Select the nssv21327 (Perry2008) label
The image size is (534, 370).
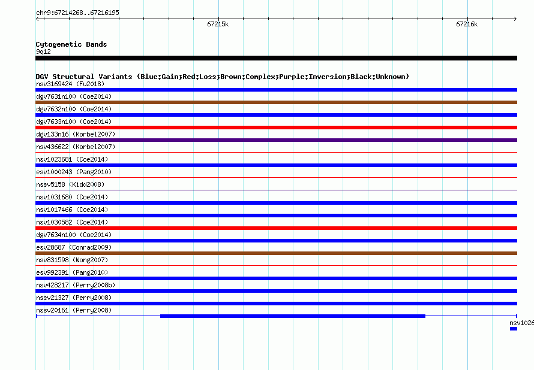(74, 298)
